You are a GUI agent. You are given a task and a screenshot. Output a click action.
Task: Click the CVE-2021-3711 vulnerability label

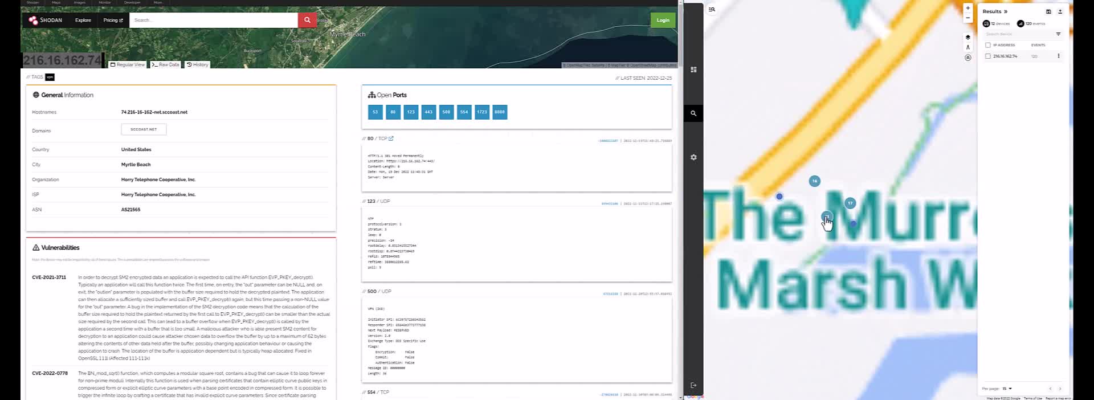49,277
